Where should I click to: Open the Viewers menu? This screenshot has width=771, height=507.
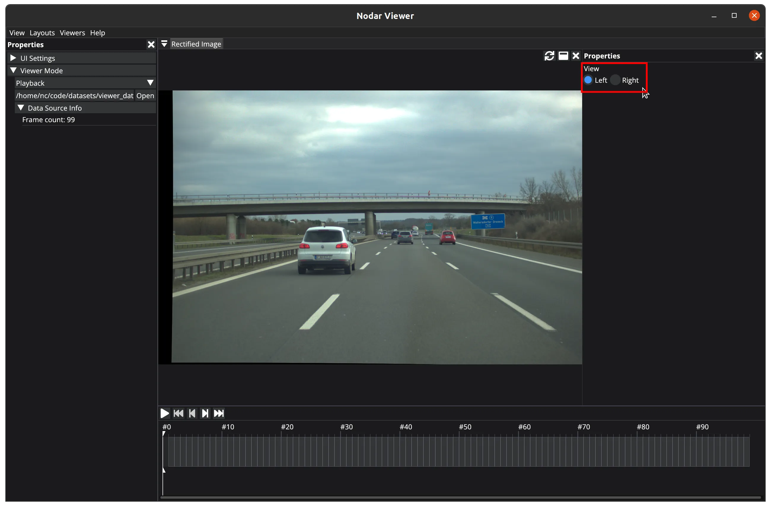(72, 33)
